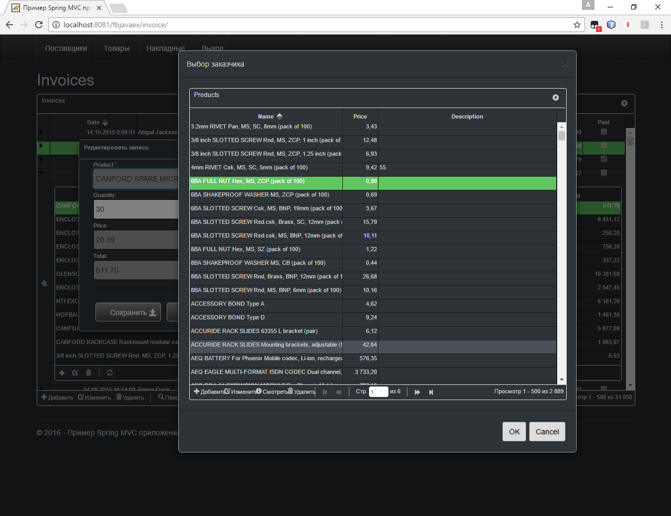Click Изменить in Invoices grid bottom toolbar
This screenshot has width=671, height=516.
94,397
